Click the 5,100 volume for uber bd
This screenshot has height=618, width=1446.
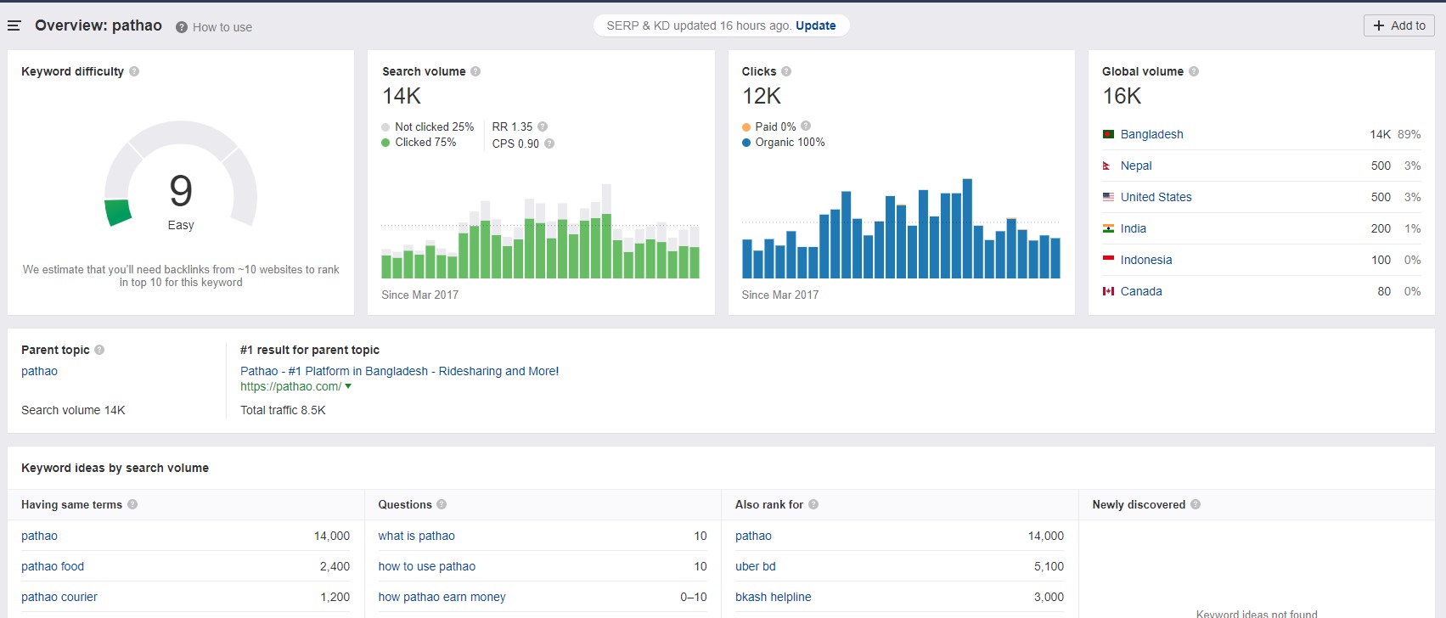click(x=1049, y=566)
